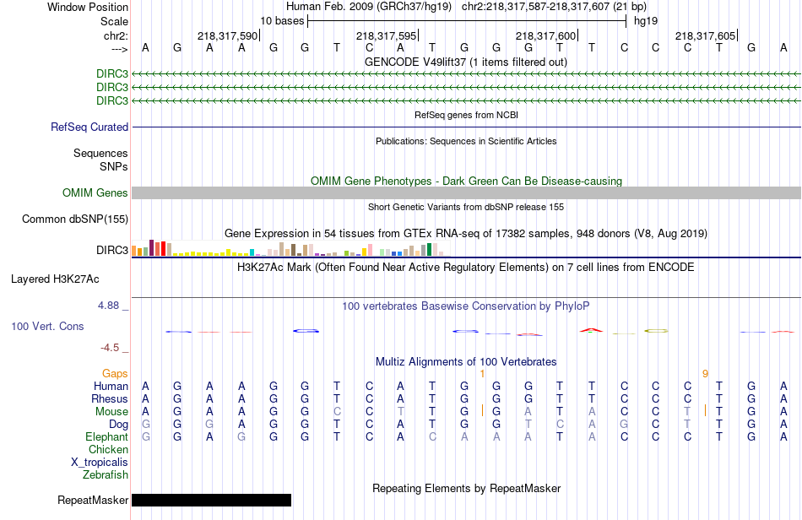Open the RefSeq Curated track label
The image size is (802, 520).
click(x=89, y=127)
